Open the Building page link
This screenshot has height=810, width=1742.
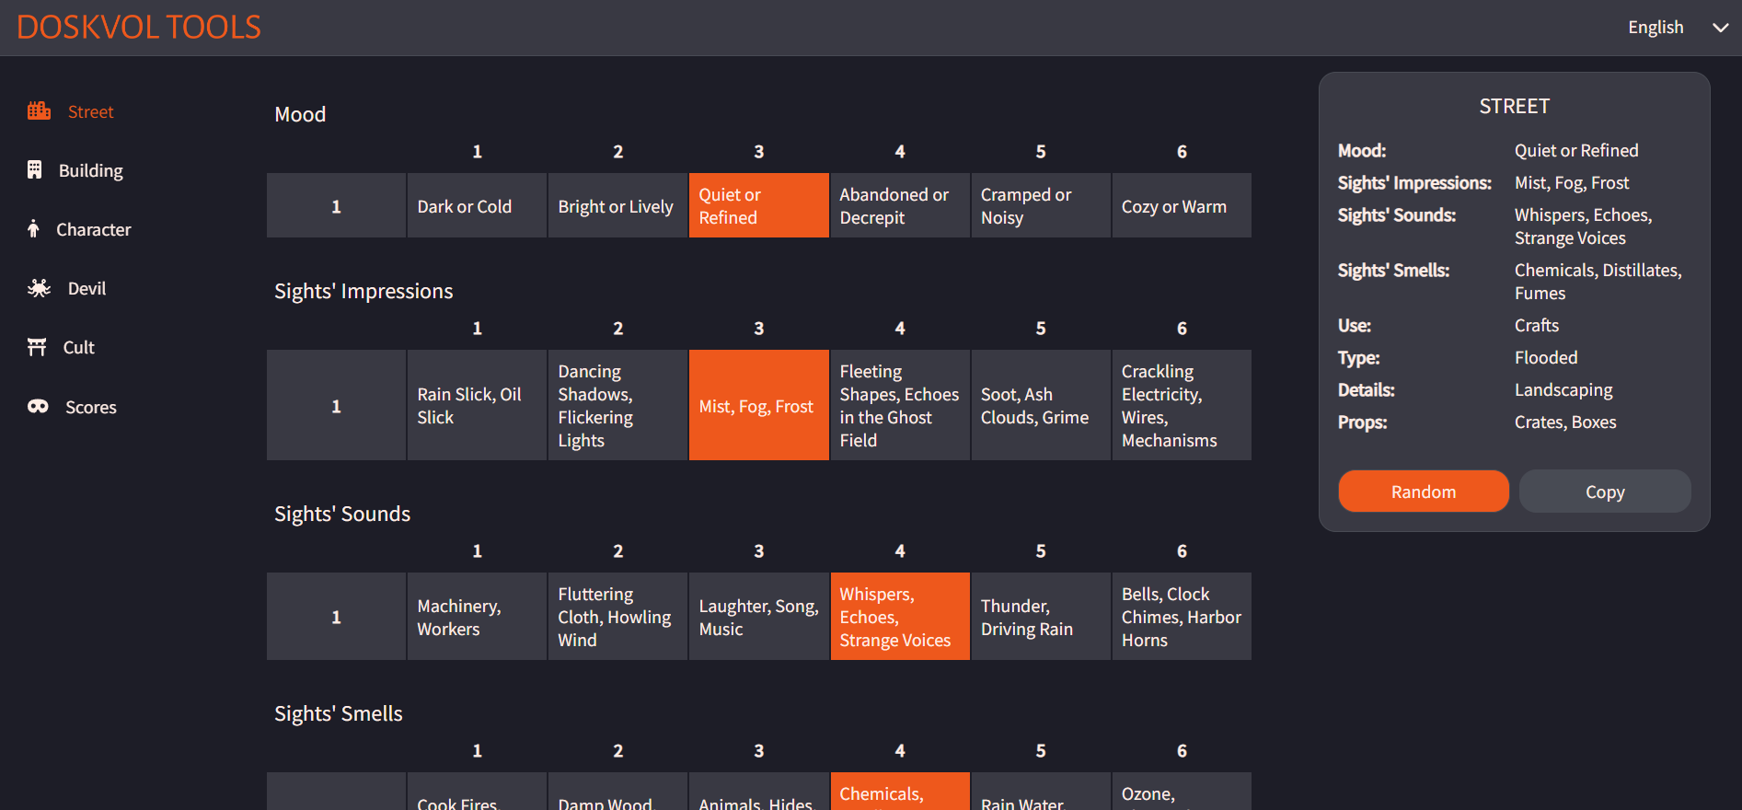click(91, 170)
